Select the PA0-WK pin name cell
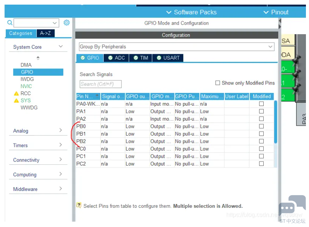Viewport: 309px width, 227px height. (88, 104)
